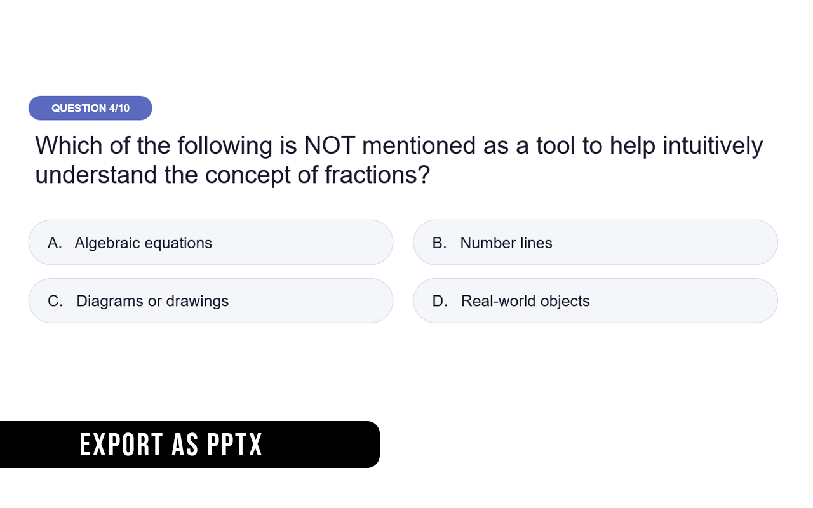
Task: Select the Real-world objects answer
Action: [595, 301]
